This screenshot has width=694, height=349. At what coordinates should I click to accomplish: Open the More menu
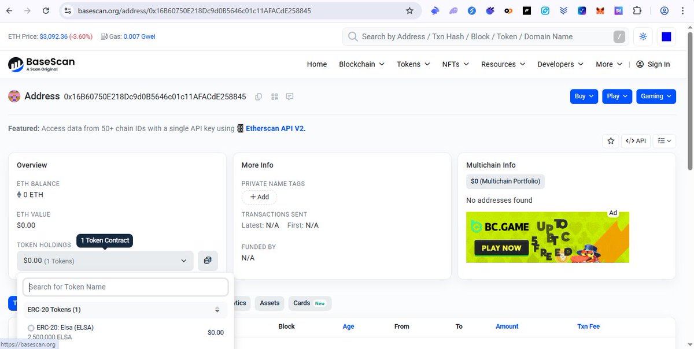[609, 64]
